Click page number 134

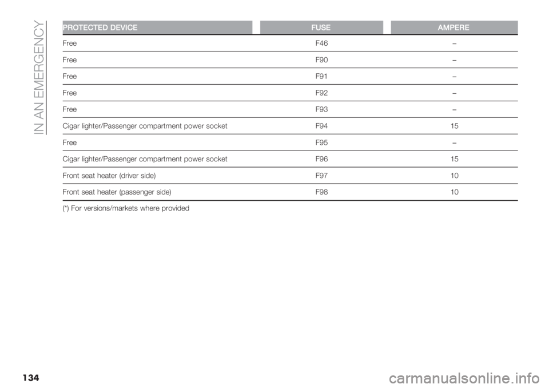(x=31, y=378)
